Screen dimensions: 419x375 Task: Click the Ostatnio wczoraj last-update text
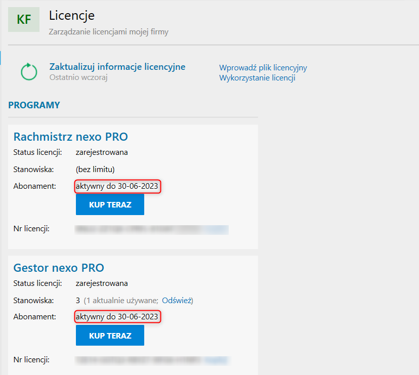tap(78, 77)
